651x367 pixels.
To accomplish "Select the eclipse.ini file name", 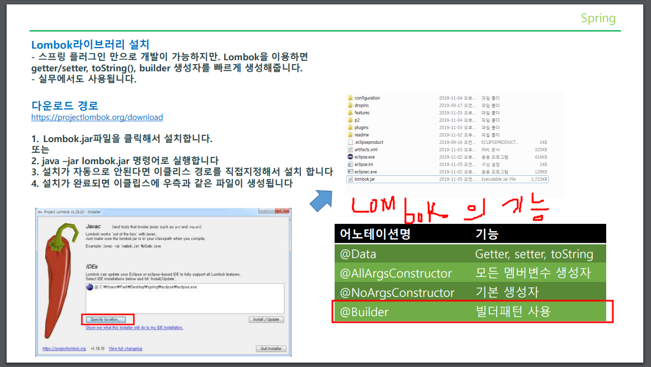I will pos(364,164).
